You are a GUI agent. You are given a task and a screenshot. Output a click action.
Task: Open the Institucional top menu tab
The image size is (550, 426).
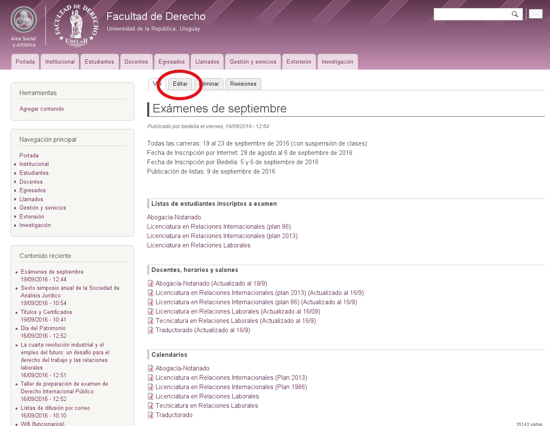pyautogui.click(x=60, y=62)
